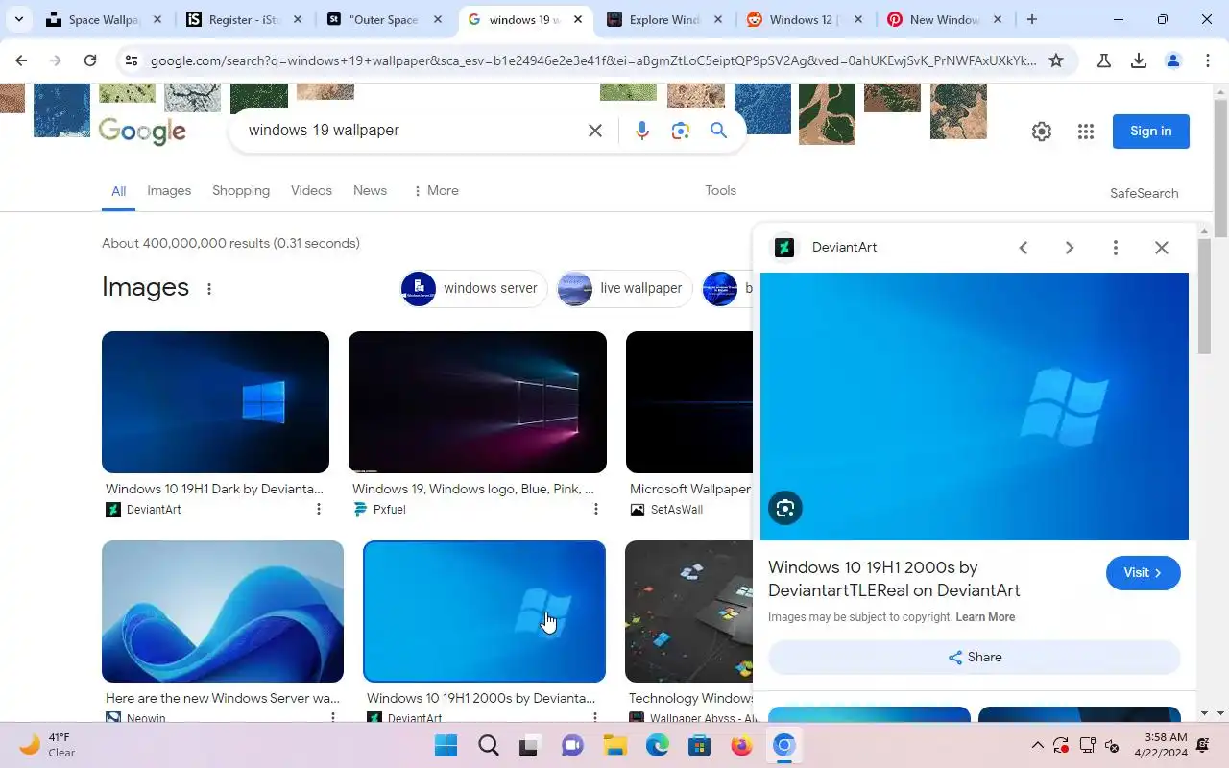Open Task View from taskbar

coord(530,745)
